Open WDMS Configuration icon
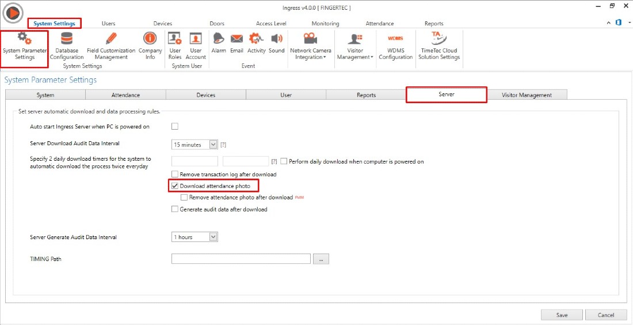Viewport: 633px width, 325px height. (x=396, y=39)
